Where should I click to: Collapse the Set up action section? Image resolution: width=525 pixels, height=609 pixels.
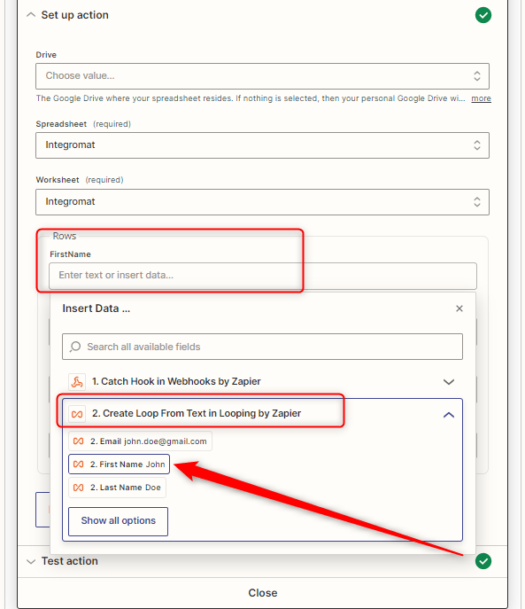pos(31,15)
